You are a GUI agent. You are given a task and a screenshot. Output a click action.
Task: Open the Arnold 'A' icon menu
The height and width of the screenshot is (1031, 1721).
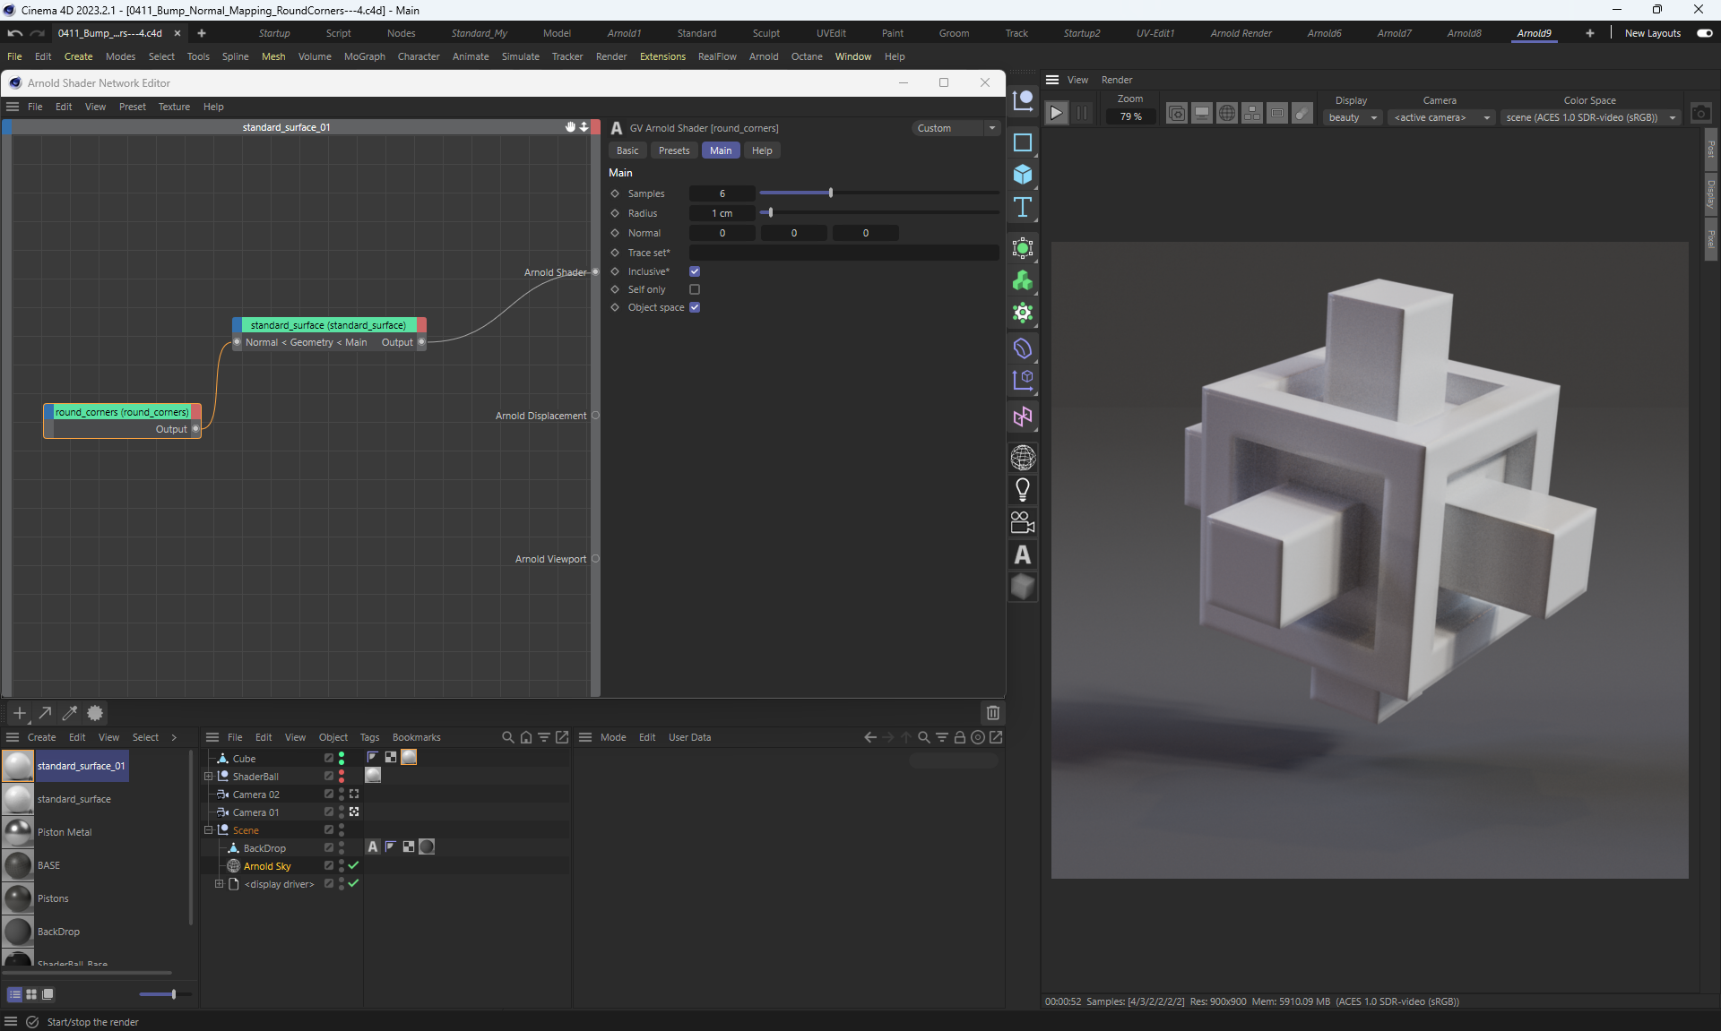point(1022,555)
